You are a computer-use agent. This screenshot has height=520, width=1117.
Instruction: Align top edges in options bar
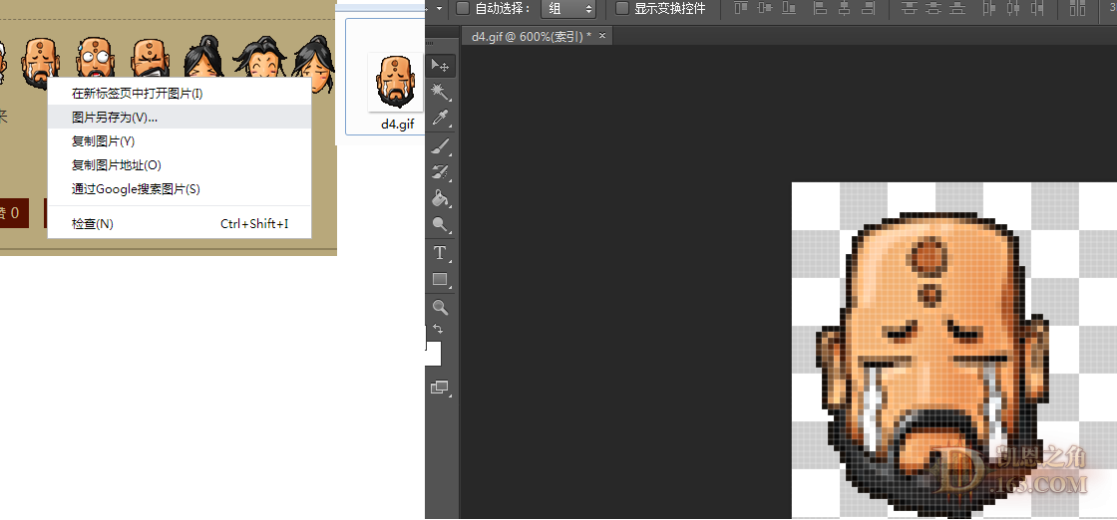pyautogui.click(x=742, y=9)
